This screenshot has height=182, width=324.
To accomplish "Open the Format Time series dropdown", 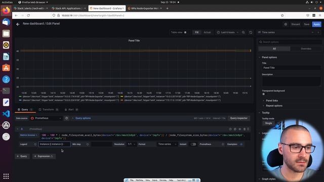I will pos(167,144).
